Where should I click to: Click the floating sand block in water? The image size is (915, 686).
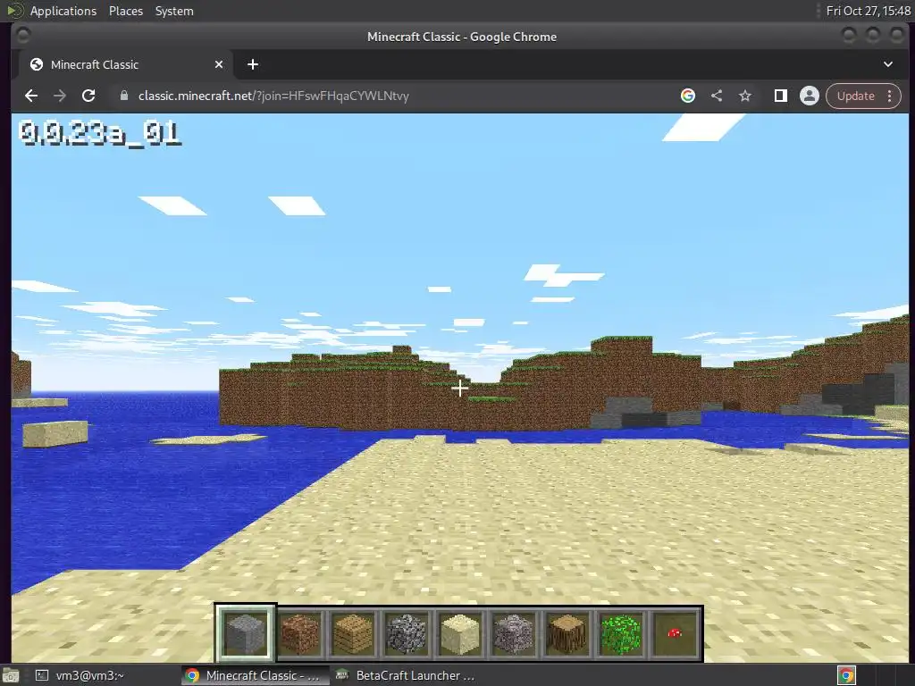pos(55,433)
